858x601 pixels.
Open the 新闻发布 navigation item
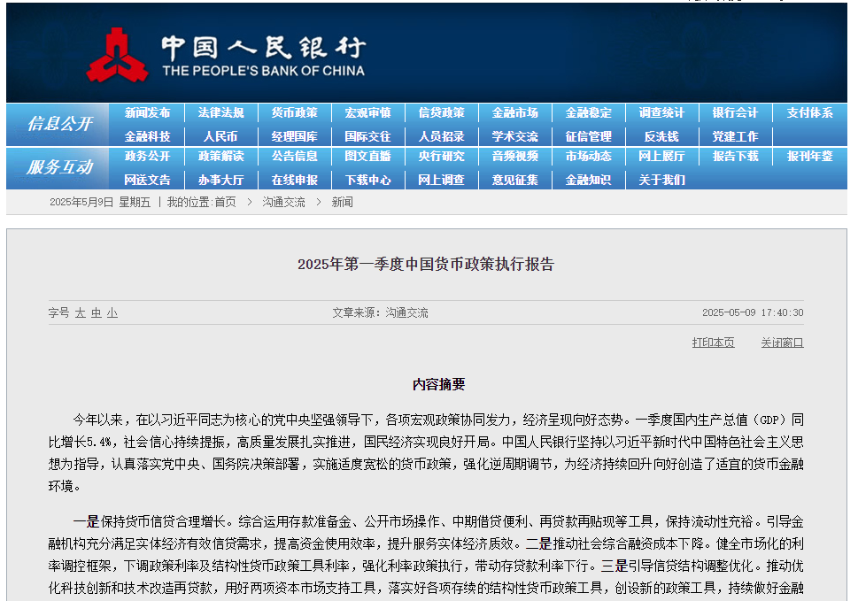click(x=147, y=113)
